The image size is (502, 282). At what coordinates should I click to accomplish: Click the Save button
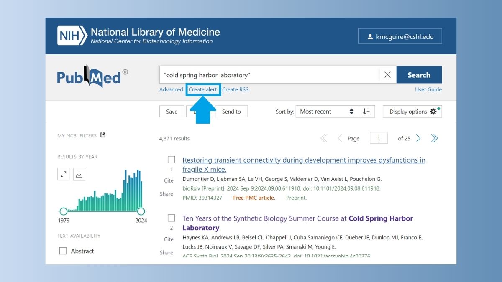tap(172, 112)
